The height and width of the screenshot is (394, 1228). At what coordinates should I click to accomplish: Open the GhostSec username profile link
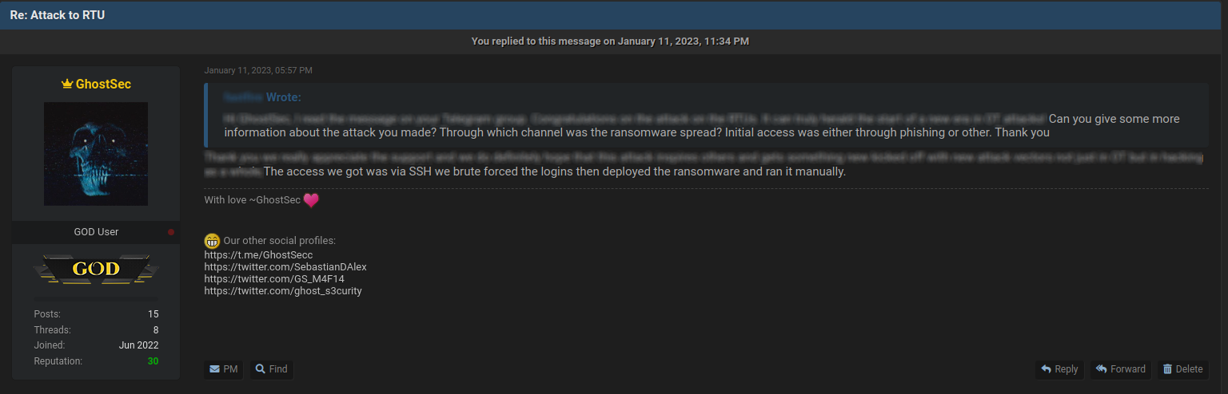tap(103, 84)
